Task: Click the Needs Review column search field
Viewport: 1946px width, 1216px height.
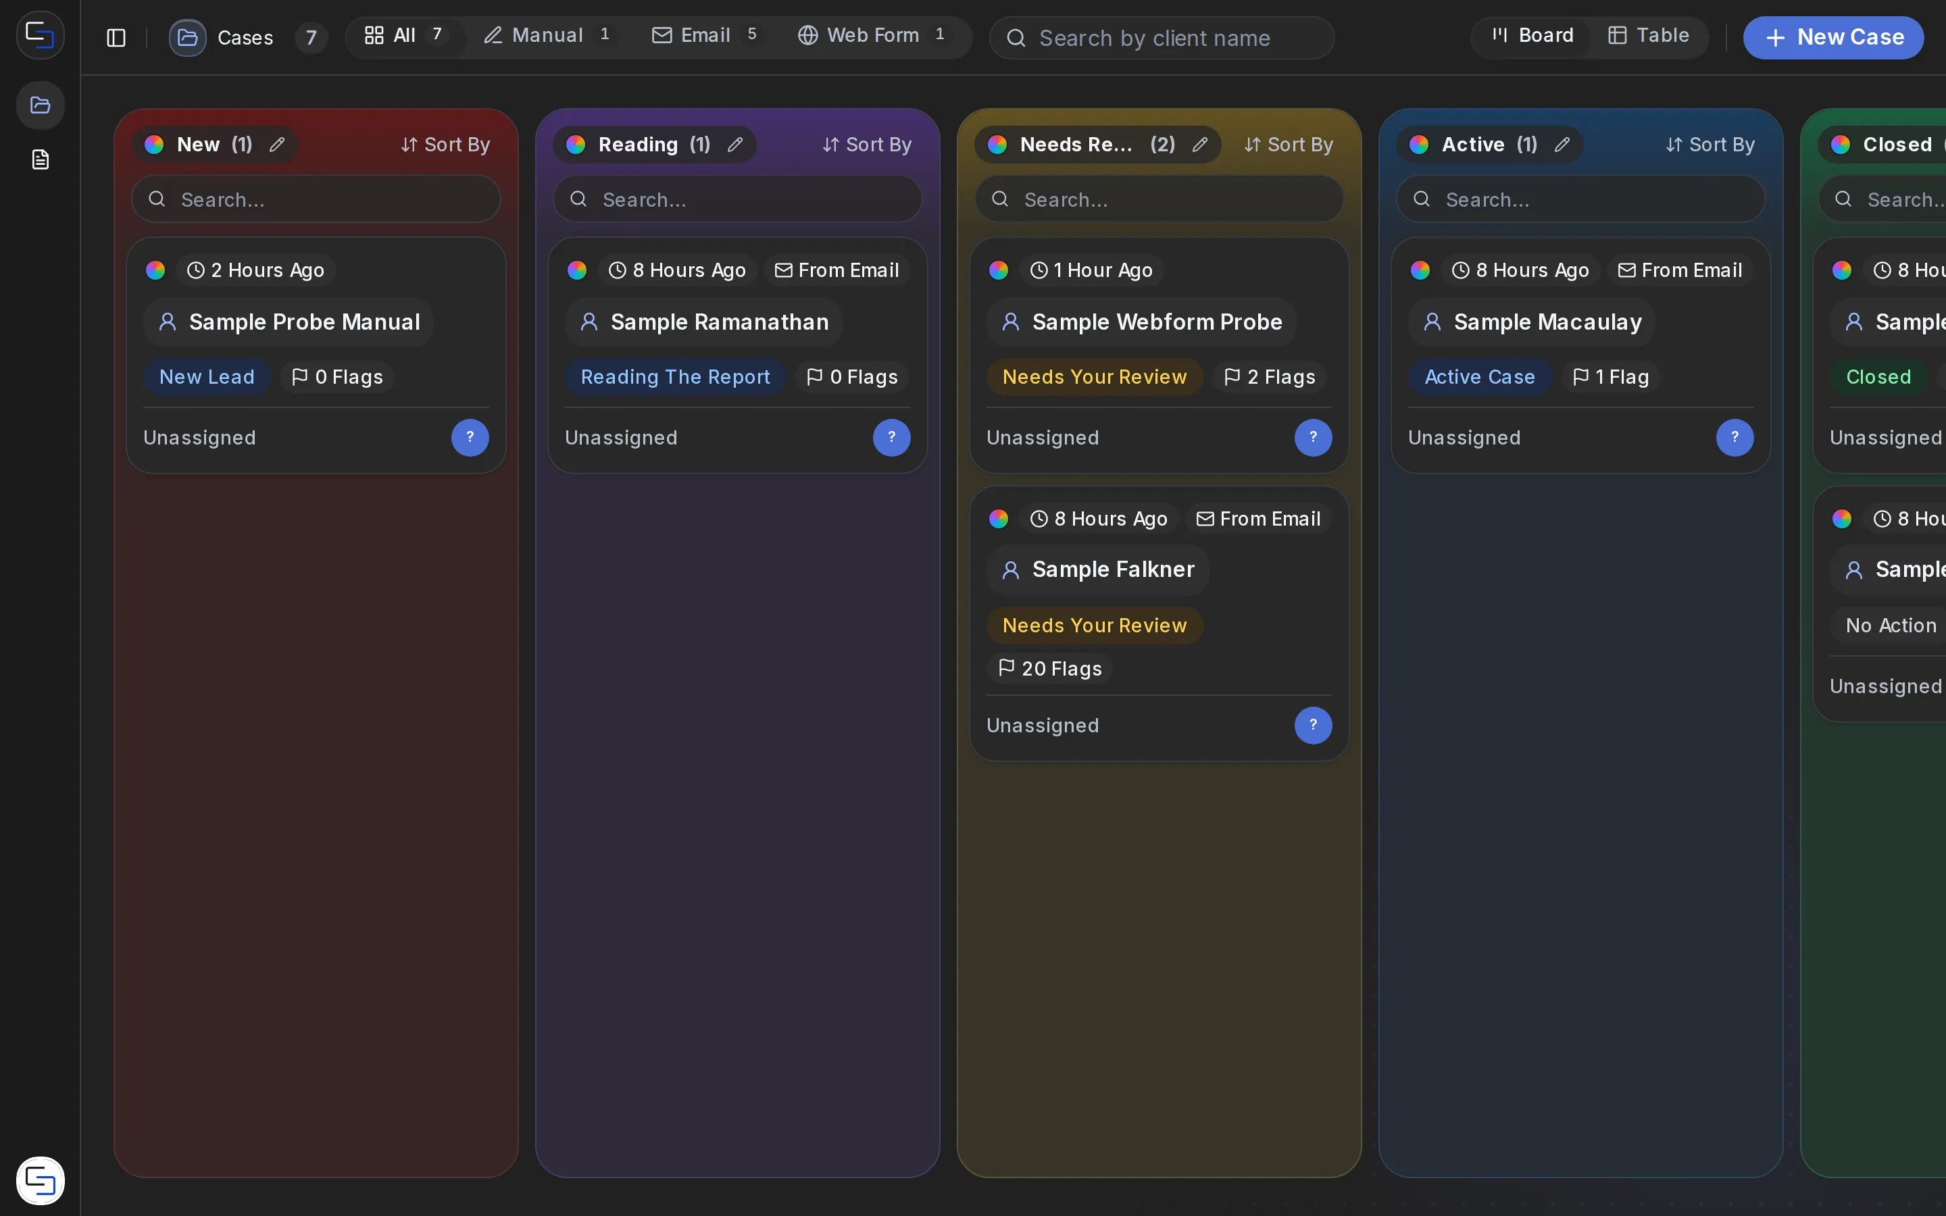Action: [1159, 199]
